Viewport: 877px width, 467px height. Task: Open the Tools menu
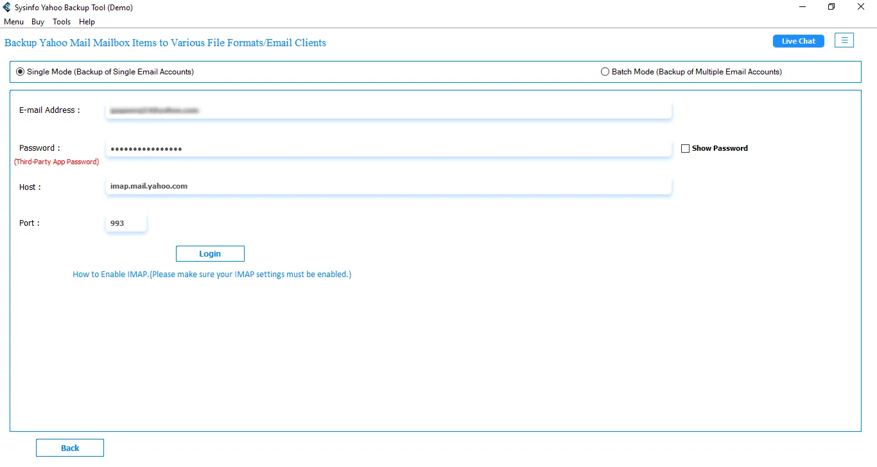point(62,22)
